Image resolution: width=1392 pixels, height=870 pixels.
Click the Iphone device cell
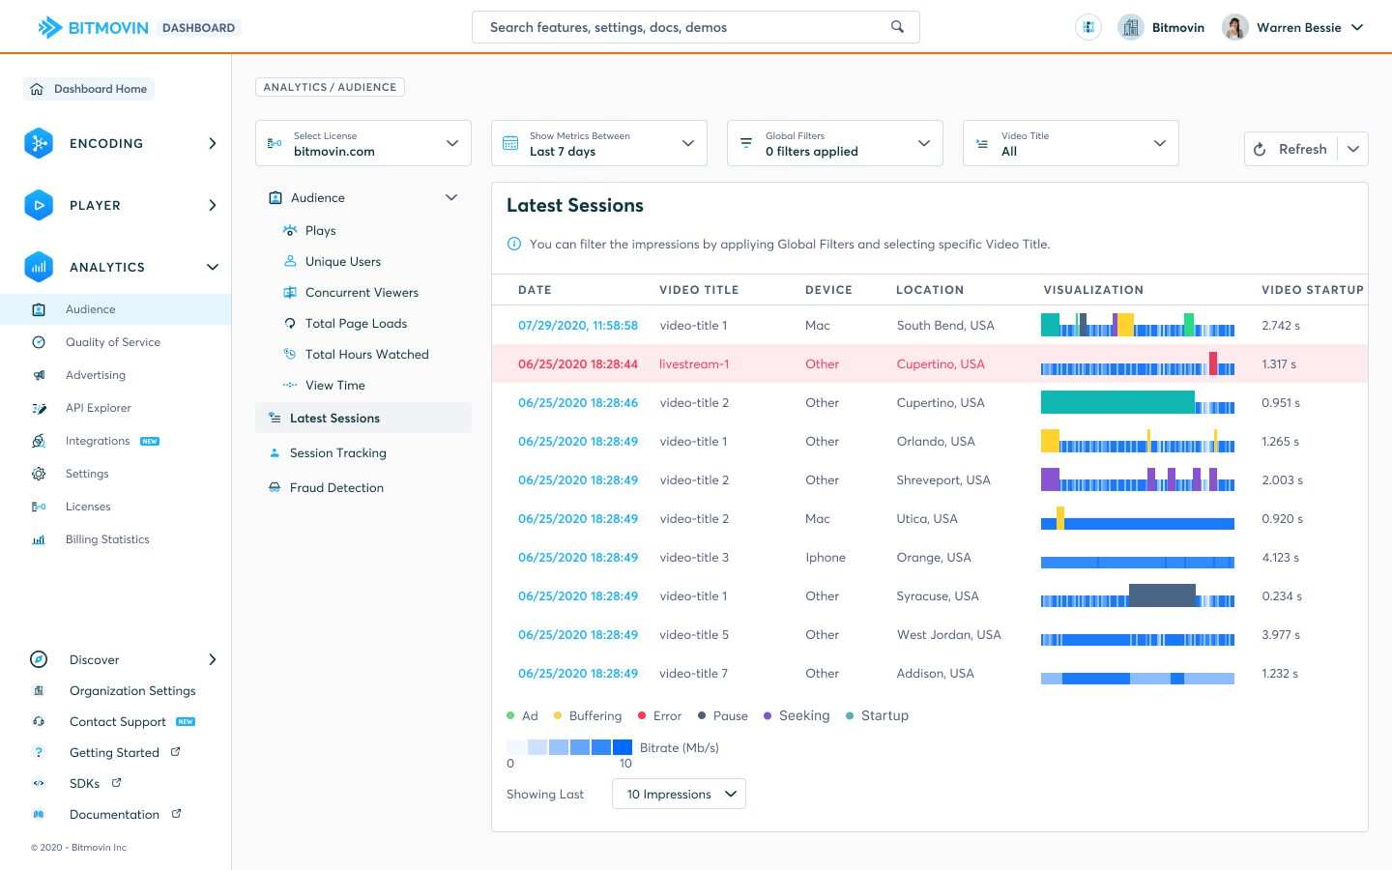(x=826, y=557)
